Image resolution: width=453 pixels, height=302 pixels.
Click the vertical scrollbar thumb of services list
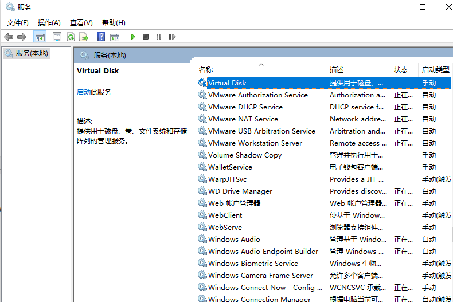tap(452, 234)
